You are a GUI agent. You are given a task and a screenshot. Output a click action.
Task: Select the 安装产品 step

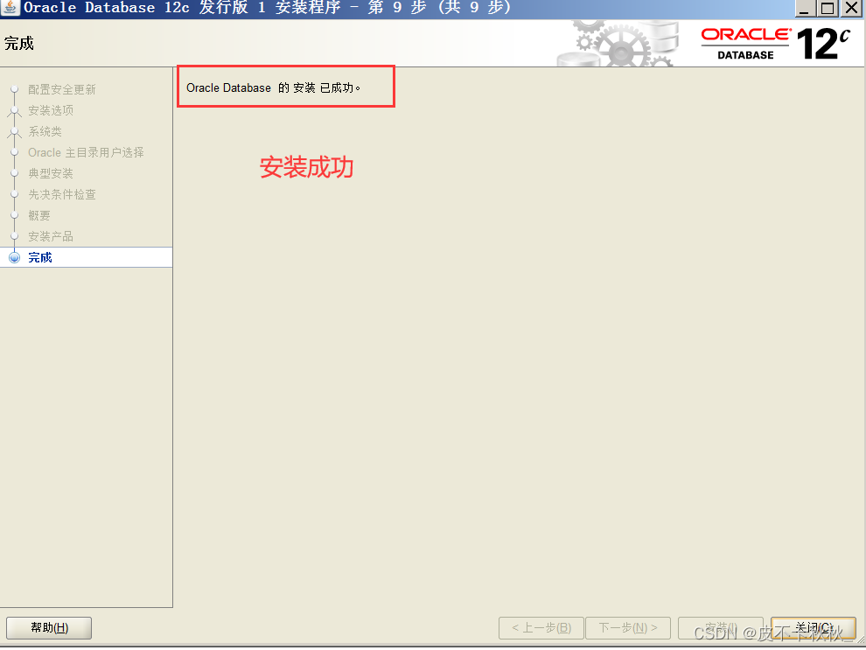click(x=51, y=236)
